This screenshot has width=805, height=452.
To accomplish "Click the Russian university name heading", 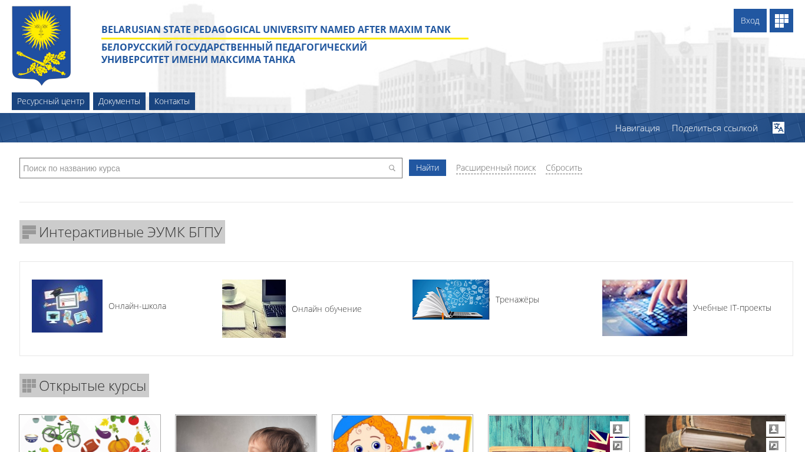I will (234, 54).
